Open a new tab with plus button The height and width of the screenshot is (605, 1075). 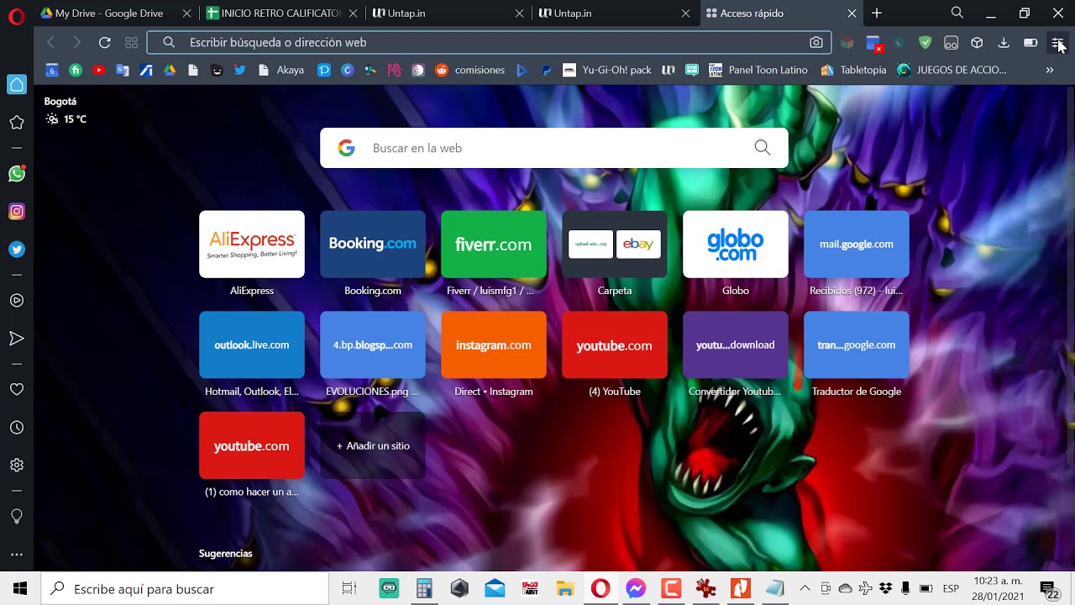point(877,13)
